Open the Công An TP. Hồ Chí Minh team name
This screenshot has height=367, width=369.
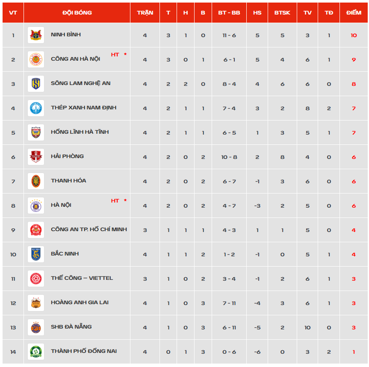(89, 229)
